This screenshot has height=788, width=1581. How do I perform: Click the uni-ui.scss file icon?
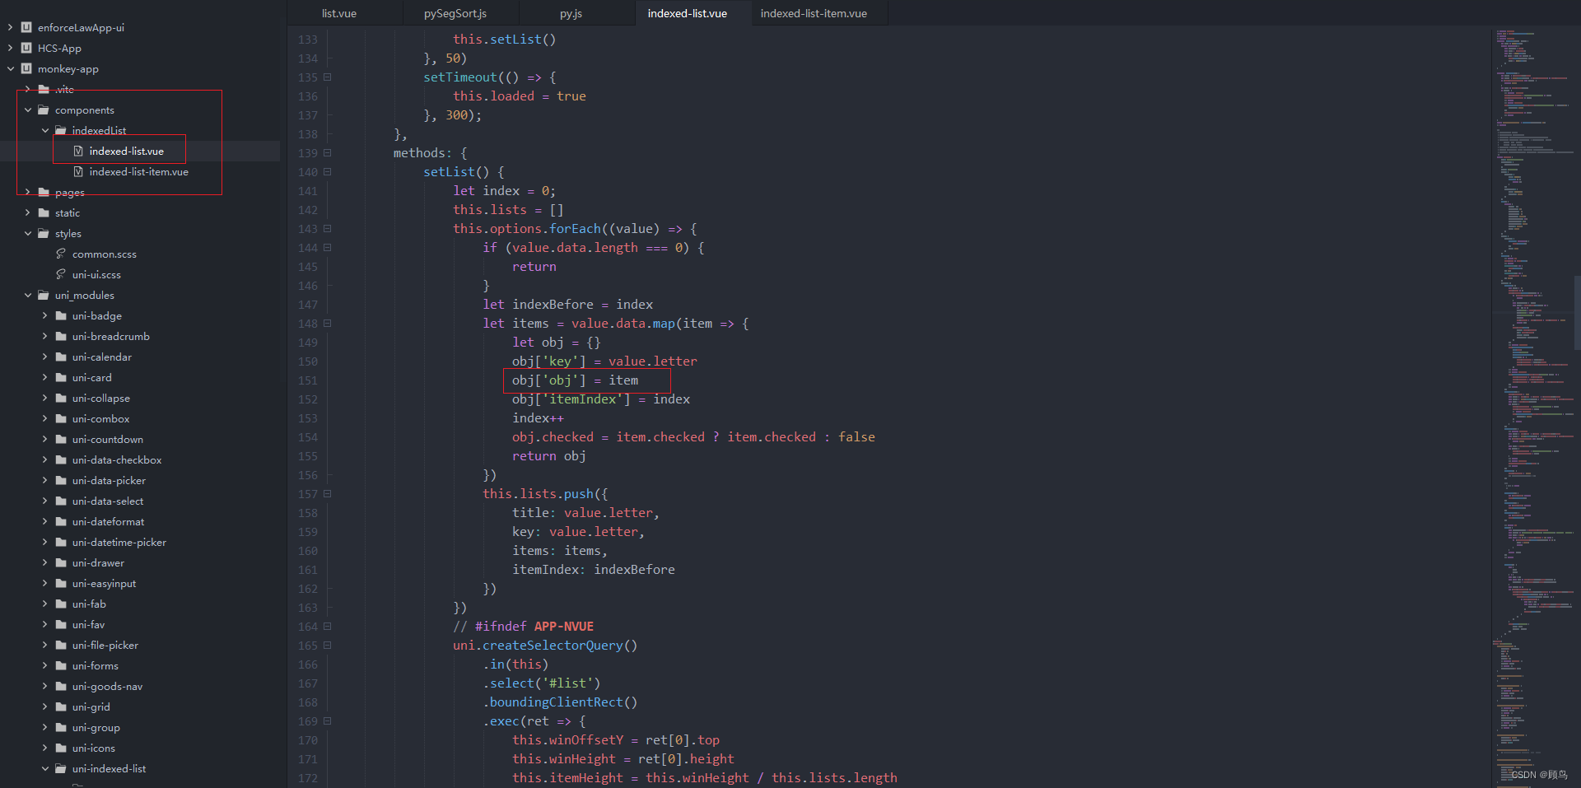61,274
